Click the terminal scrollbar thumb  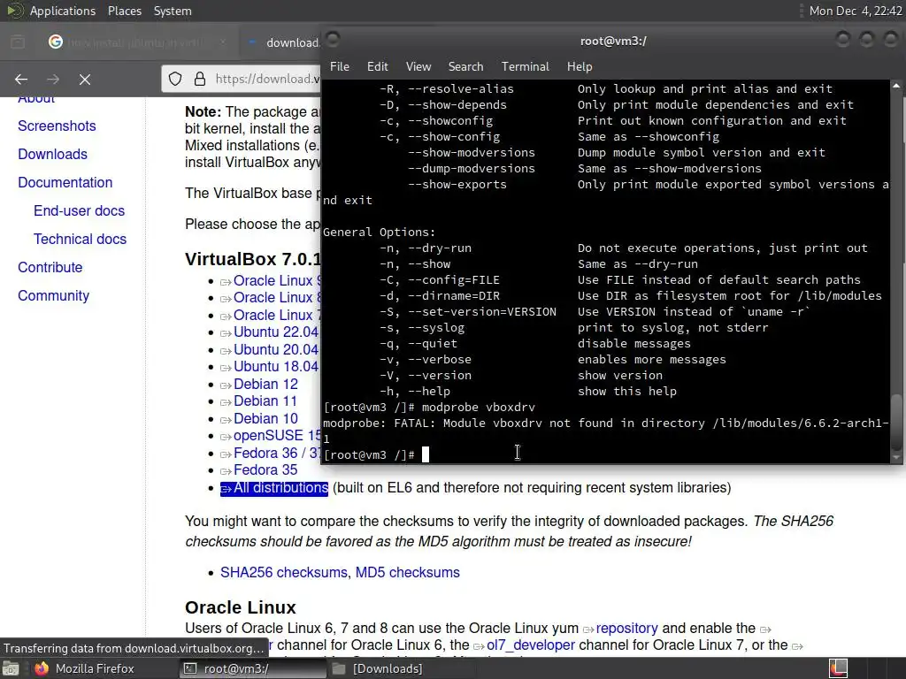coord(896,423)
